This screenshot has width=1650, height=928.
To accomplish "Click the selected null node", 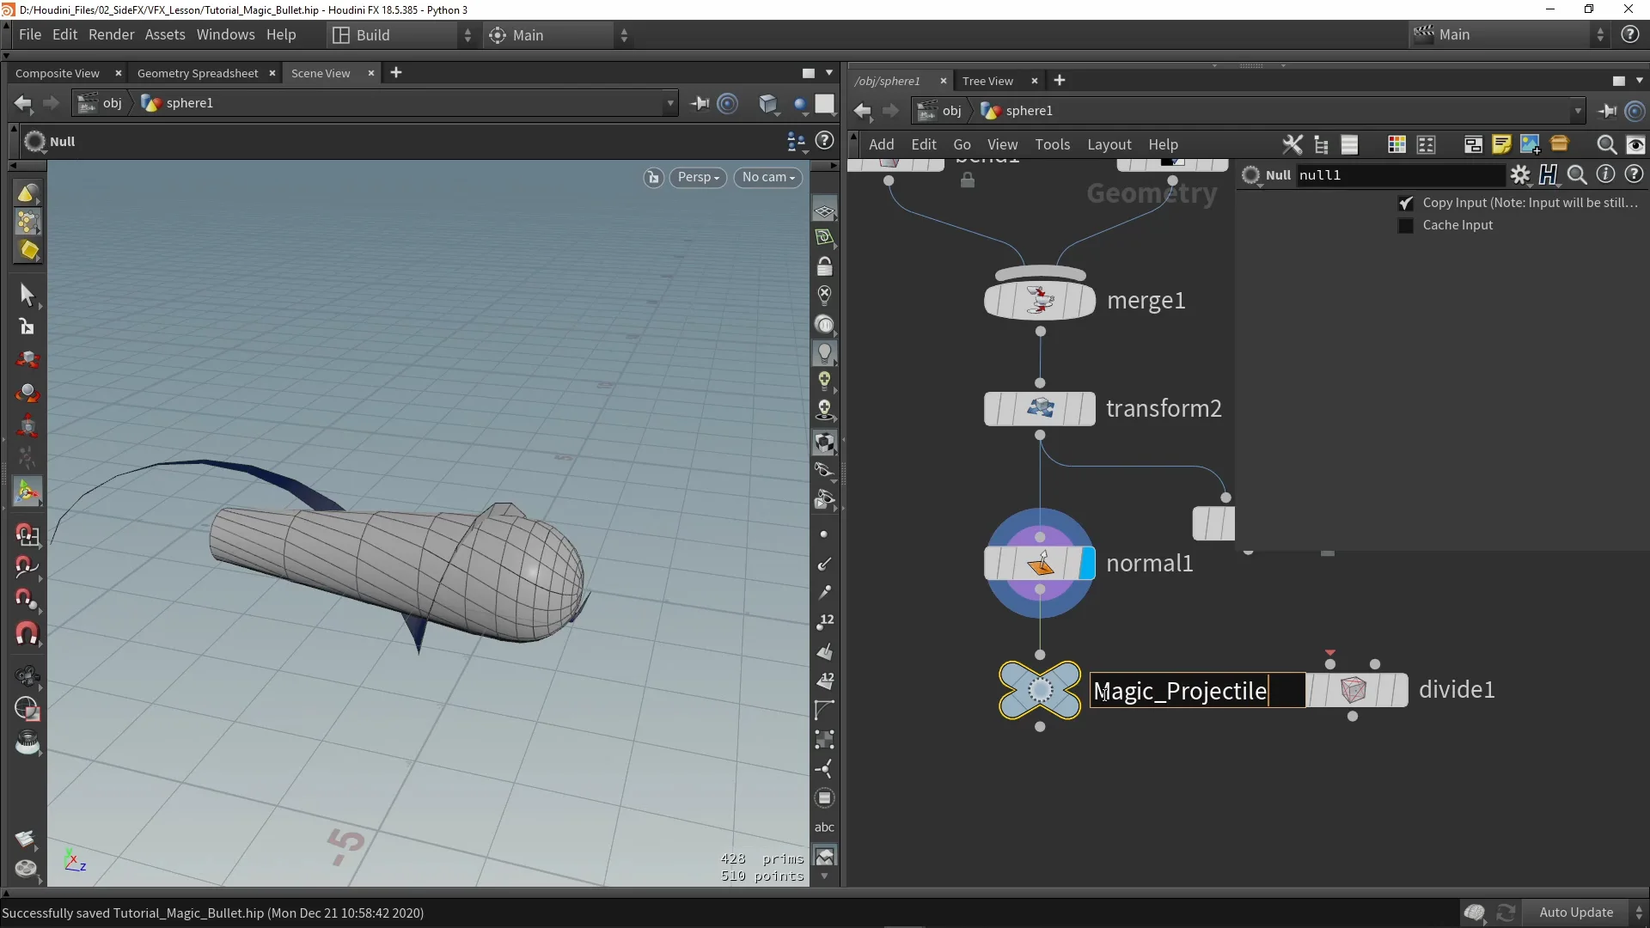I will tap(1040, 690).
